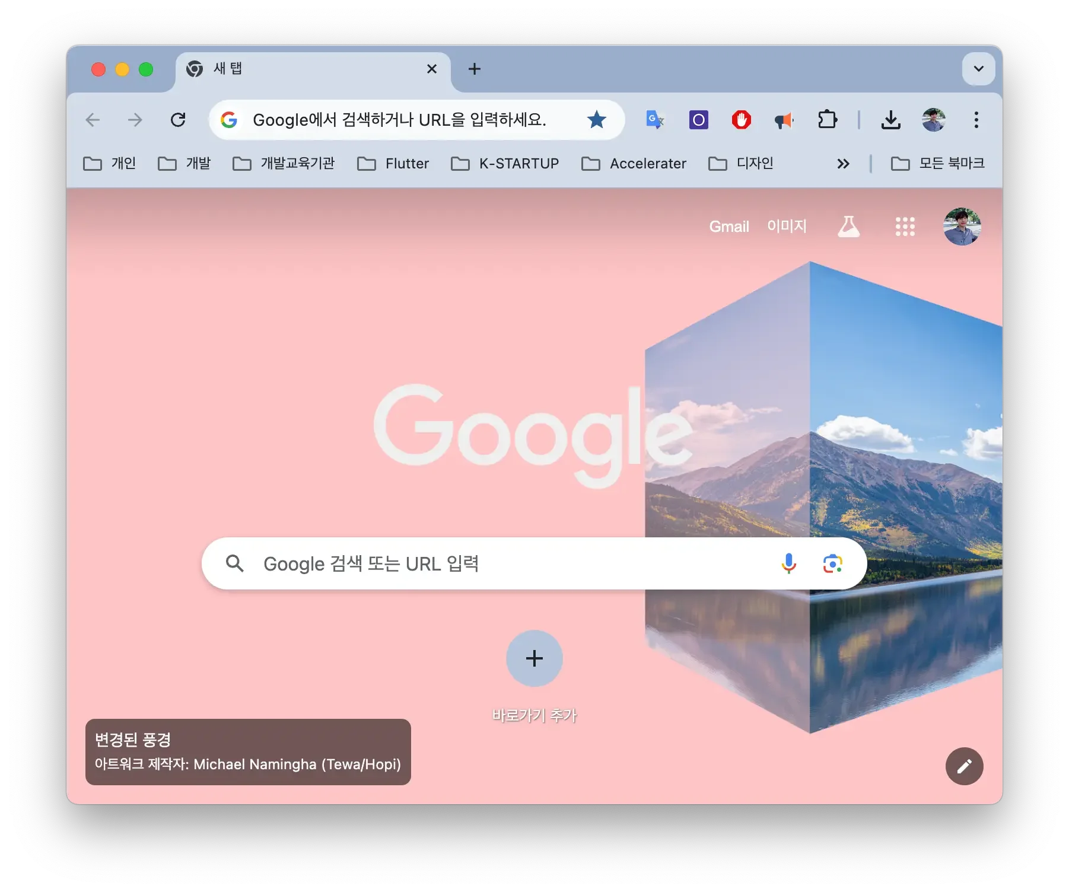Open the 디자인 bookmark folder
This screenshot has width=1069, height=892.
(741, 163)
